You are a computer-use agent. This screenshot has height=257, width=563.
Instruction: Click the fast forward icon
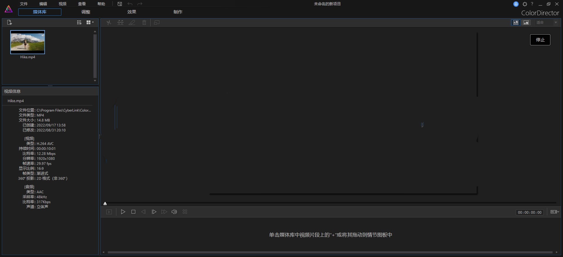(x=164, y=212)
